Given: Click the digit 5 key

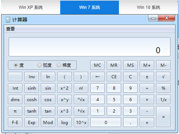Looking at the screenshot, I should pos(114,99).
